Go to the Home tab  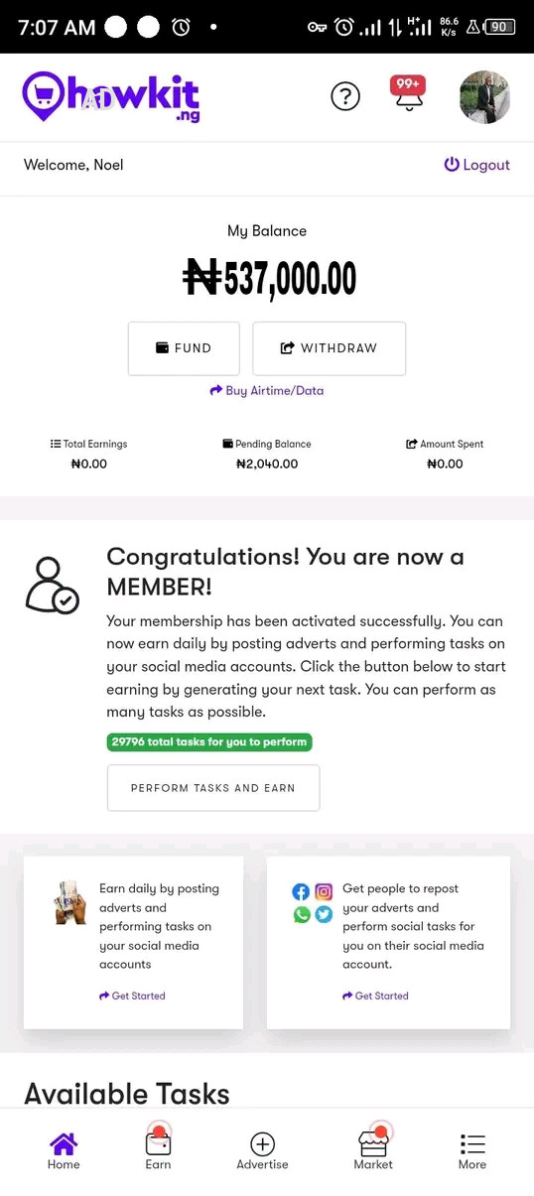[x=64, y=1151]
